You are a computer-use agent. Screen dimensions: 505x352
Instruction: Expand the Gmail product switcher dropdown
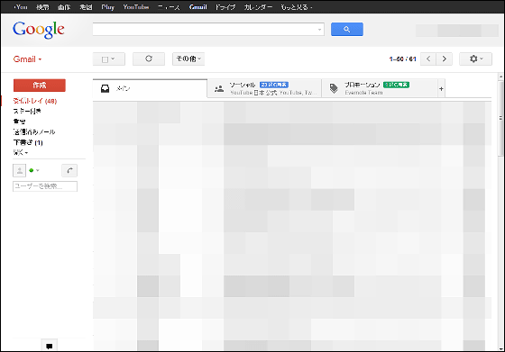[x=27, y=59]
